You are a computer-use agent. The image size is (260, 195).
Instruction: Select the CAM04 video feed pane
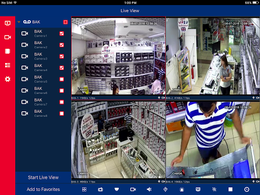pos(213,140)
